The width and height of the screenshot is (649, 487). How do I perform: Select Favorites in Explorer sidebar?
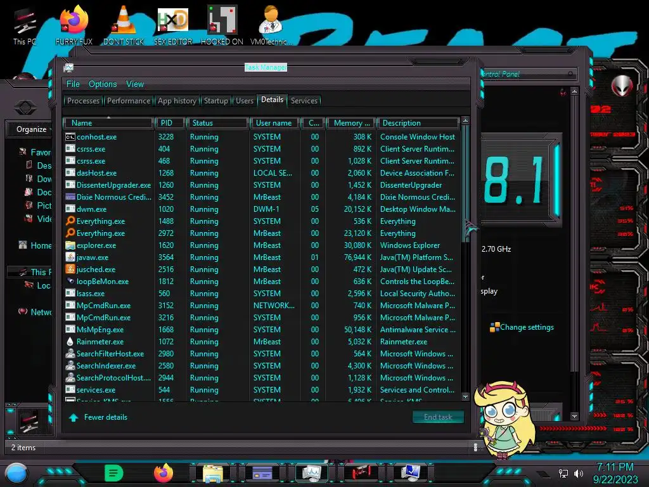pyautogui.click(x=35, y=152)
